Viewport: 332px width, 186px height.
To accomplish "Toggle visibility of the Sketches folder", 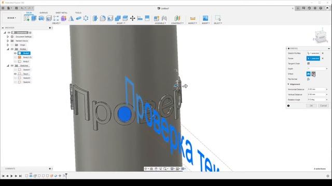I will pyautogui.click(x=12, y=66).
